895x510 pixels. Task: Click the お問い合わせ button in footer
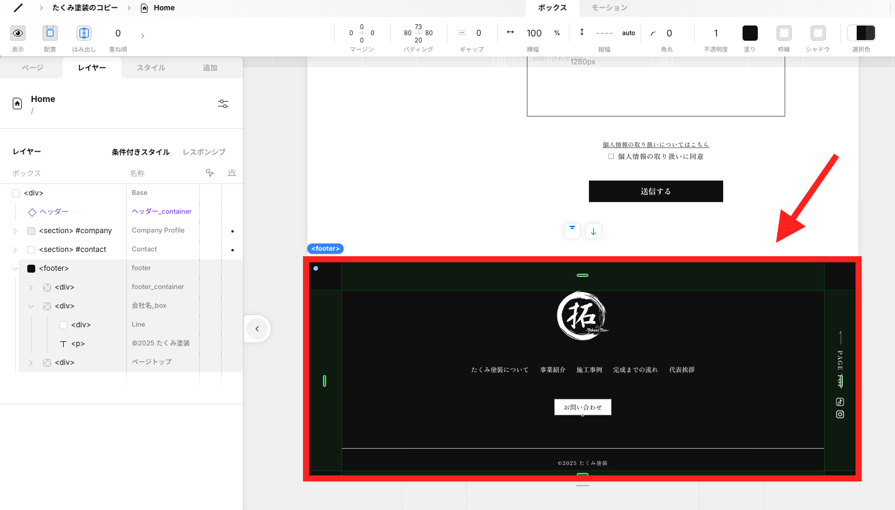click(x=582, y=407)
